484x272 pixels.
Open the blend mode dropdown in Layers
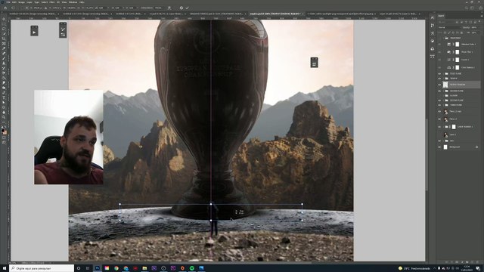pos(449,27)
